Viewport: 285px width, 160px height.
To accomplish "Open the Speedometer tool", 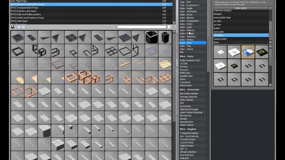I will click(x=192, y=122).
